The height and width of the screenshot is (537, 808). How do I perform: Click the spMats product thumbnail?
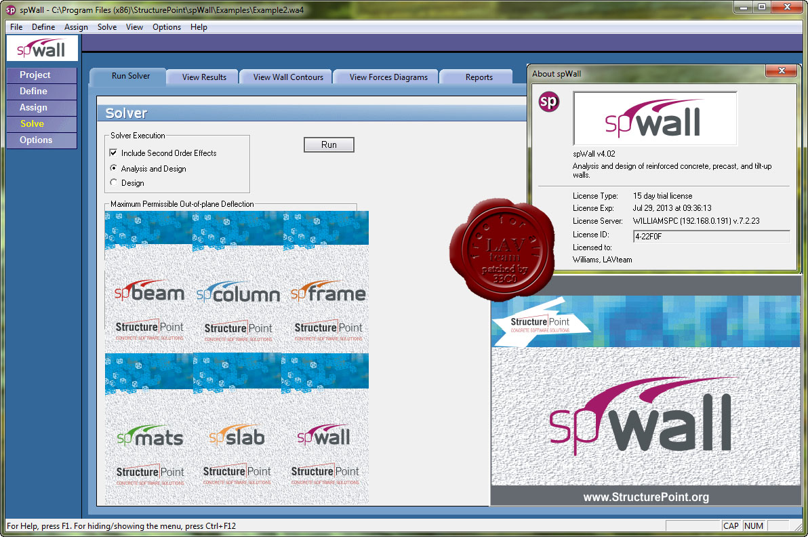(149, 428)
